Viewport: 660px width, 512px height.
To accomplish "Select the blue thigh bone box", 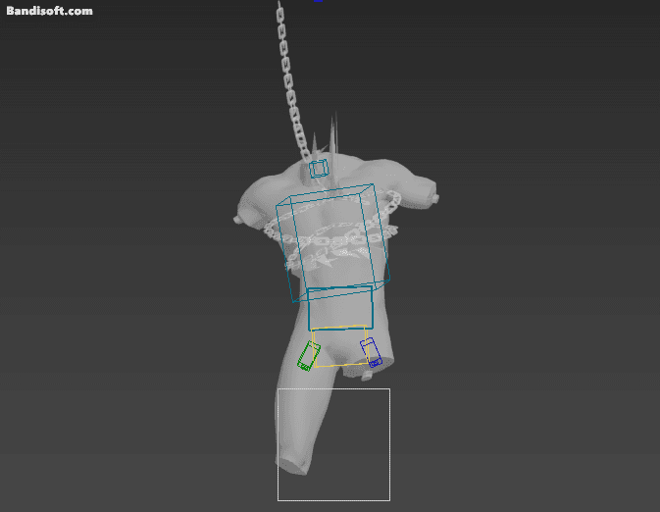I will [371, 351].
